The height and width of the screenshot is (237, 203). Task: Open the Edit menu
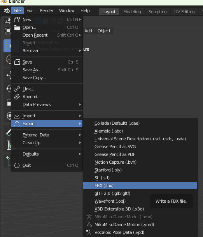click(30, 11)
